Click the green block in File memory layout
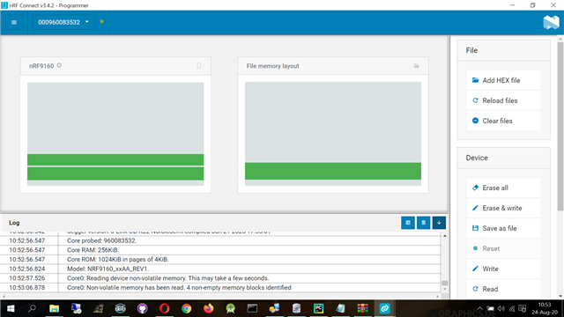 333,171
